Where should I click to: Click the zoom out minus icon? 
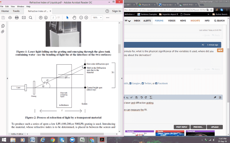click(81, 17)
